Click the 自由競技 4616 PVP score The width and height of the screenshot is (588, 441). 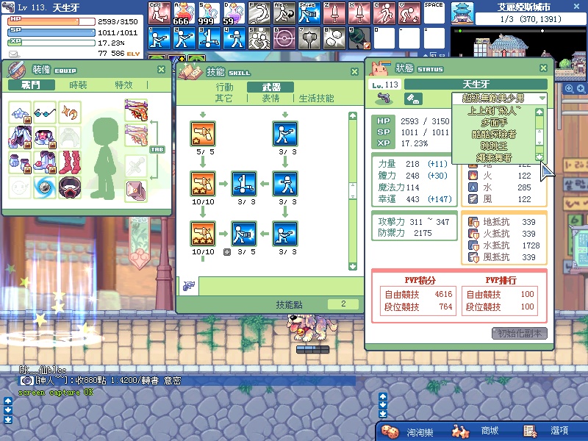(x=443, y=294)
